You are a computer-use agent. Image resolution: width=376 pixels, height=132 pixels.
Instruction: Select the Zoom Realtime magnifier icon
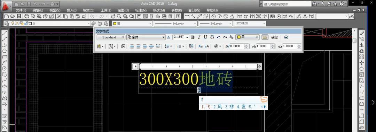click(x=119, y=16)
